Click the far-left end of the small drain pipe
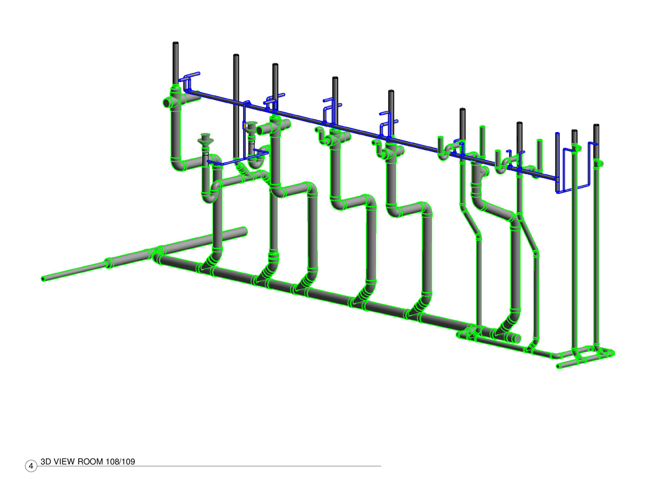This screenshot has height=492, width=645. (44, 279)
